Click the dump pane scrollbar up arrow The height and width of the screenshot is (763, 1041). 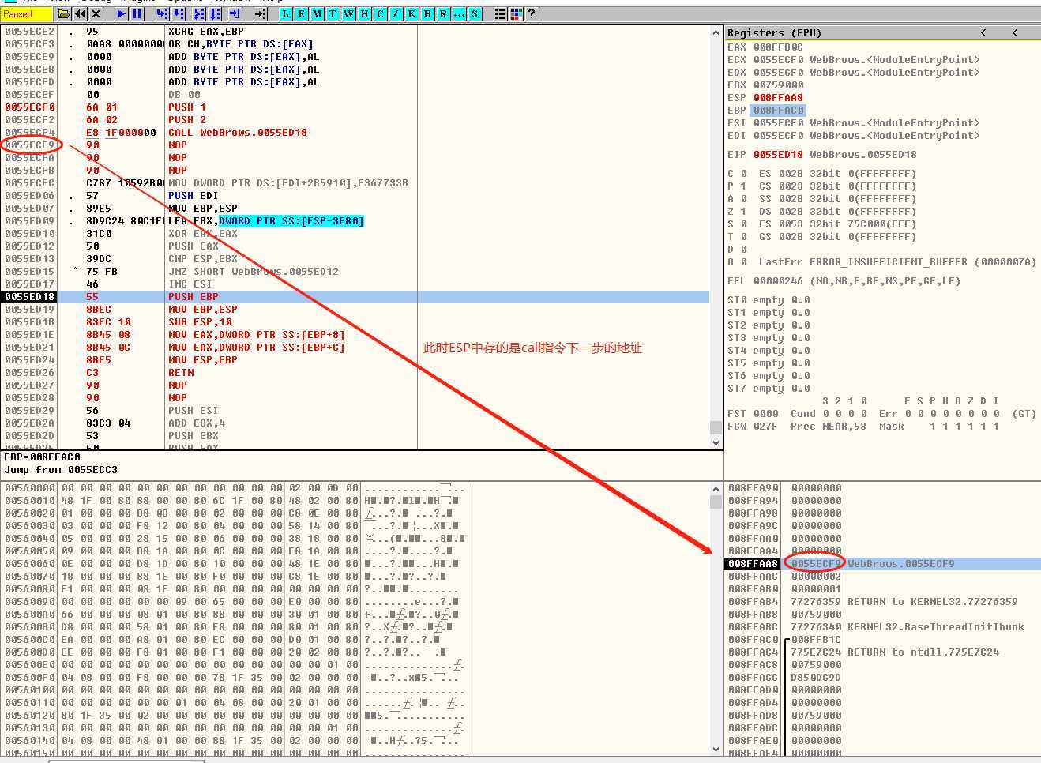pyautogui.click(x=716, y=488)
